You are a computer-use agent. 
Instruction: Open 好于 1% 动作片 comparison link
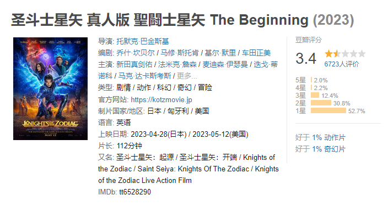coord(320,137)
